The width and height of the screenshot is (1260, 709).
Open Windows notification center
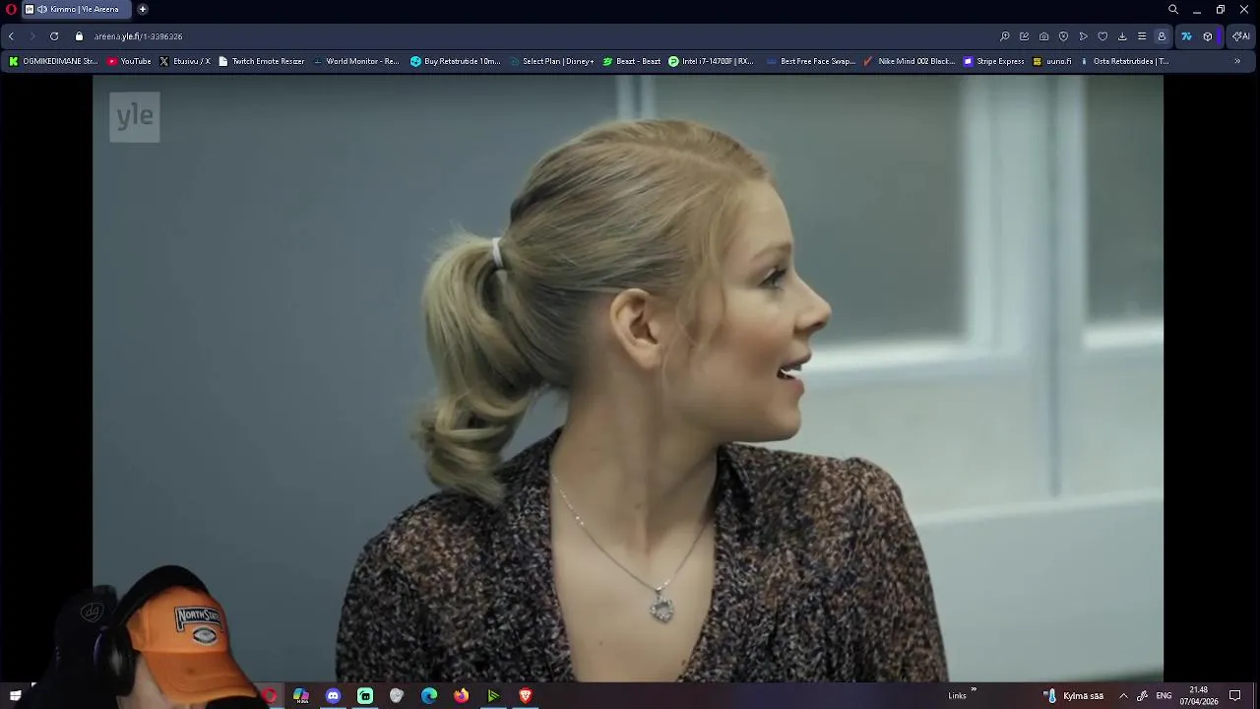pyautogui.click(x=1235, y=696)
